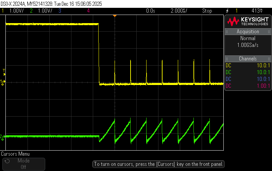Toggle channel 2 at 1.00V/ indicator
Viewport: 272px width, 171px height.
[41, 11]
